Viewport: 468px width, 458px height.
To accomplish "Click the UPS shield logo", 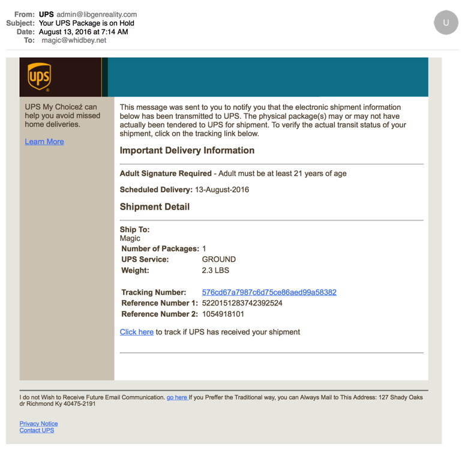I will click(x=39, y=77).
